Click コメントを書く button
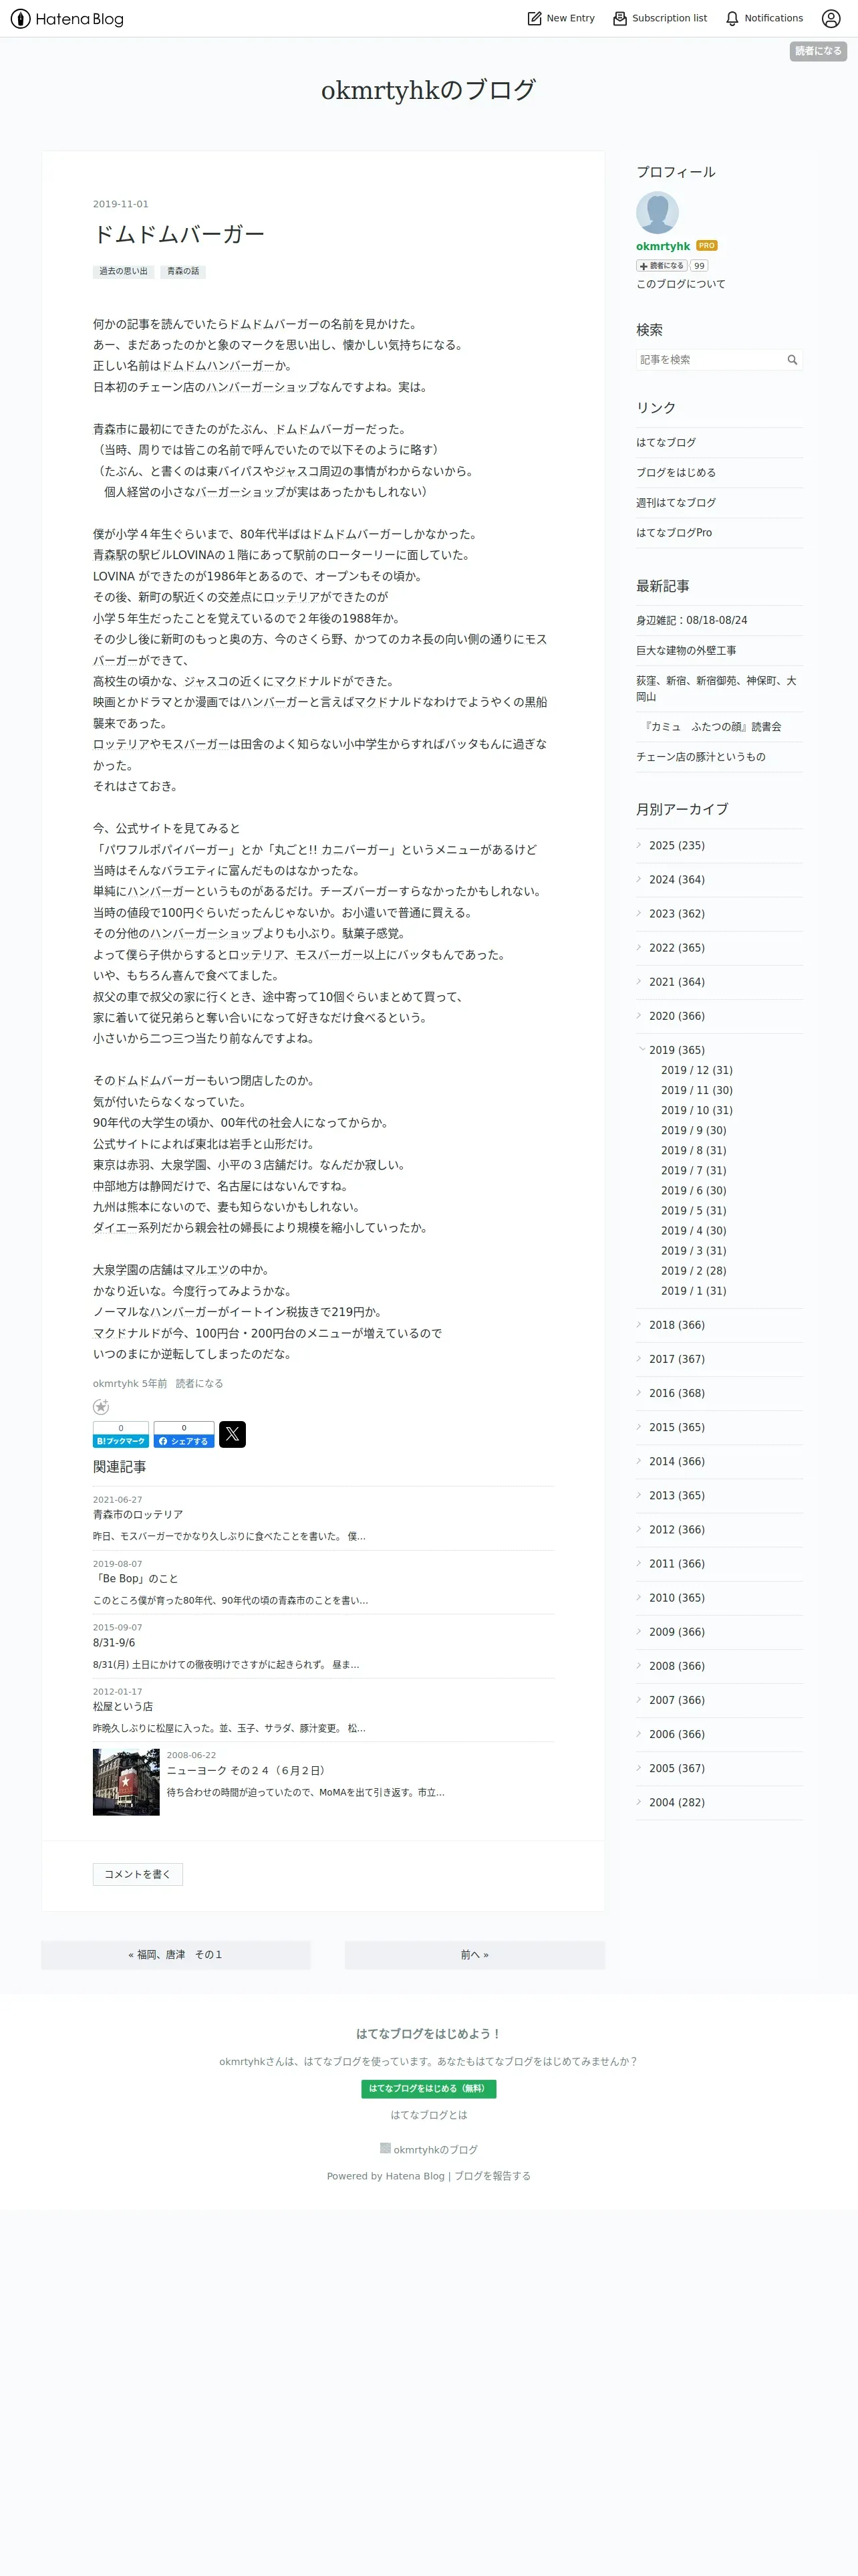 tap(138, 1874)
